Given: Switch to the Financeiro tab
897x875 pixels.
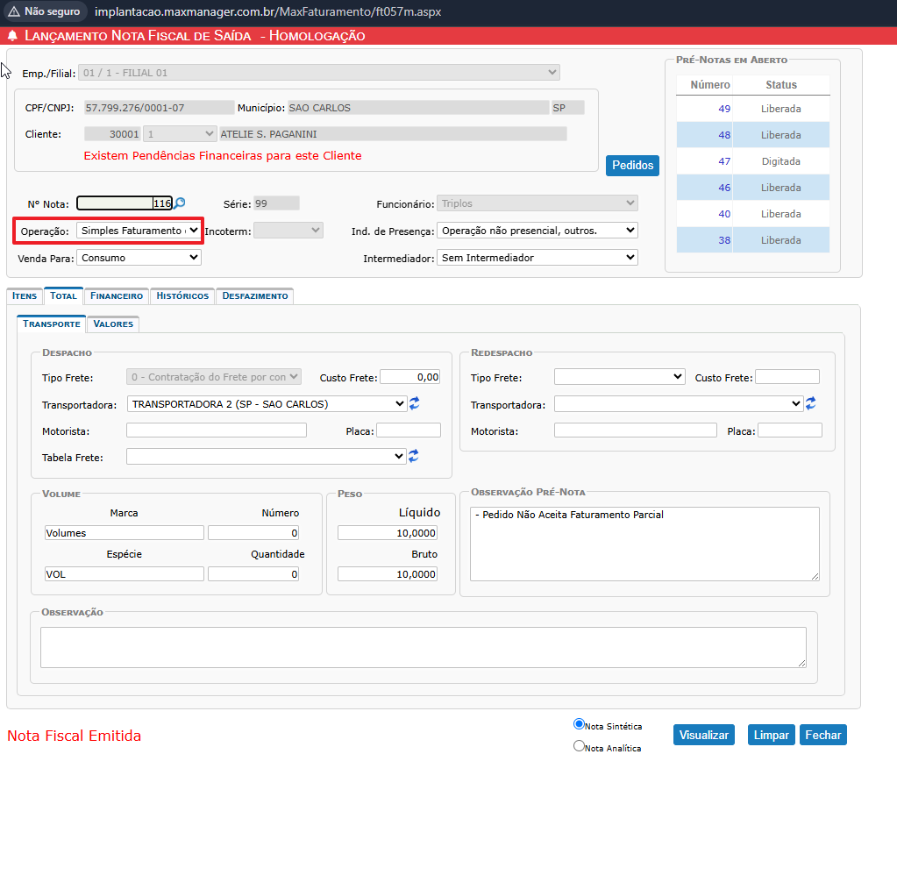Looking at the screenshot, I should click(117, 296).
